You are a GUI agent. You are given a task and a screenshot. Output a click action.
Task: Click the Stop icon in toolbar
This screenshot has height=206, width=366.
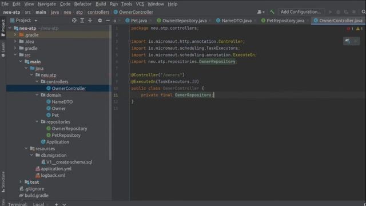(x=354, y=11)
